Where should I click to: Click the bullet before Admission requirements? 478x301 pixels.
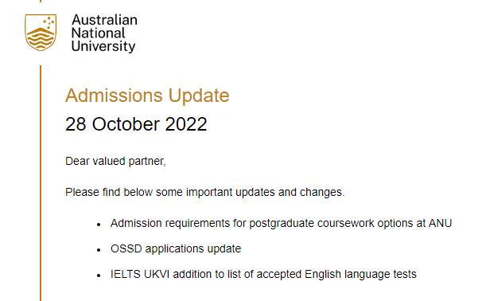point(99,225)
